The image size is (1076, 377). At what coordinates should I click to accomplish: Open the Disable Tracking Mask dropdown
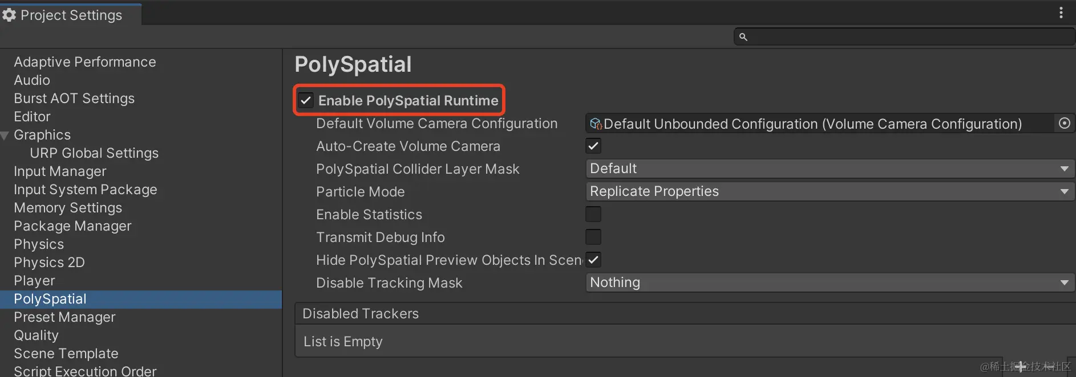830,282
